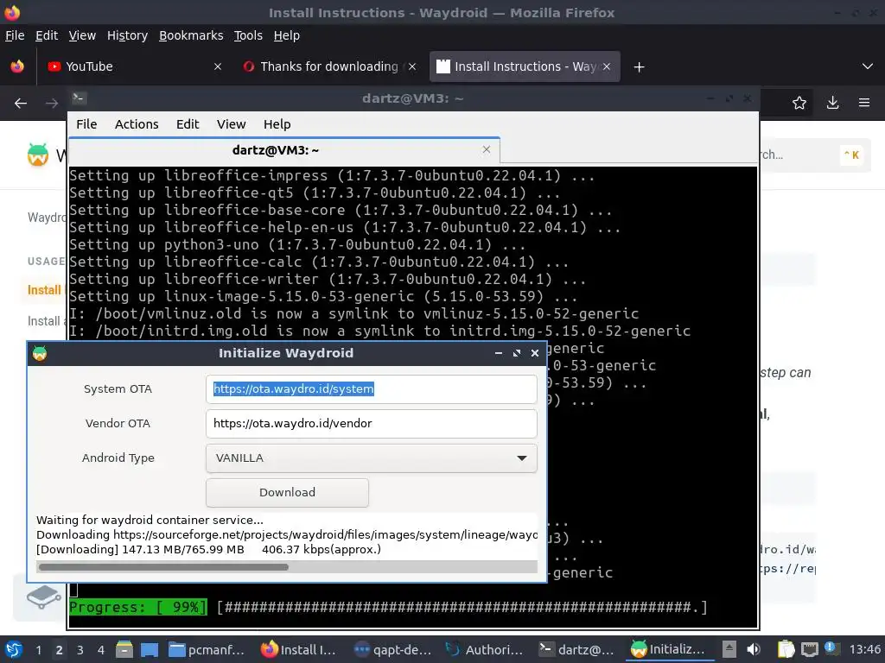This screenshot has width=885, height=663.
Task: Click the file manager launcher in taskbar
Action: [x=124, y=649]
